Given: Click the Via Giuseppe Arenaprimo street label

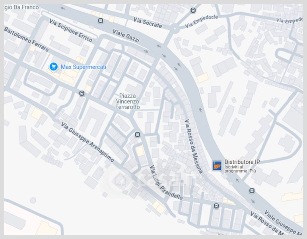Looking at the screenshot, I should pos(87,142).
